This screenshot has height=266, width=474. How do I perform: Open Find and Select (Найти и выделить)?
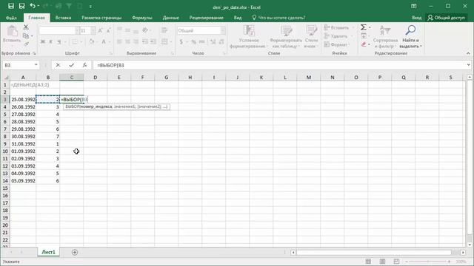click(410, 37)
